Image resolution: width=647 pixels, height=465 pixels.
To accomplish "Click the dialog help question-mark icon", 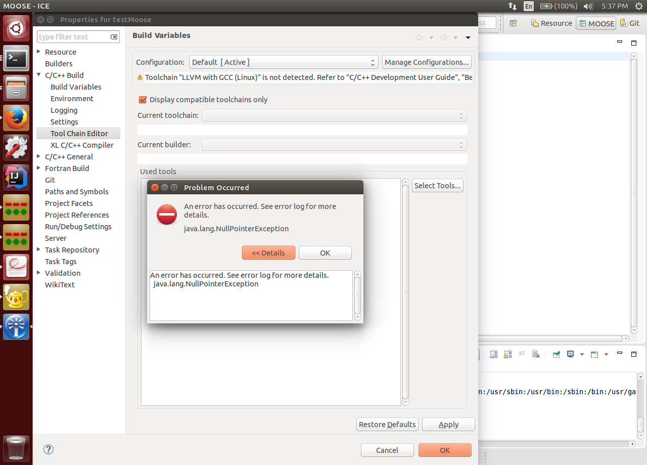I will (49, 449).
